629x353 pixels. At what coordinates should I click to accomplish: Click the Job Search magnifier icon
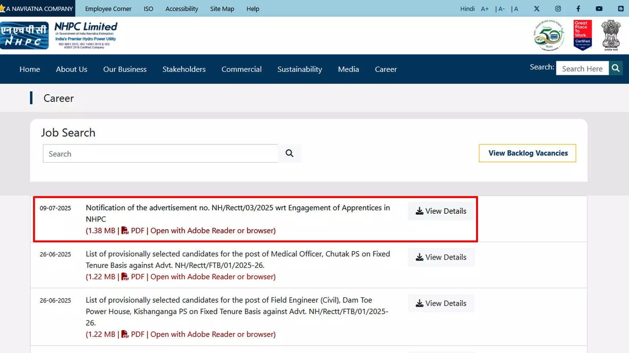tap(289, 153)
